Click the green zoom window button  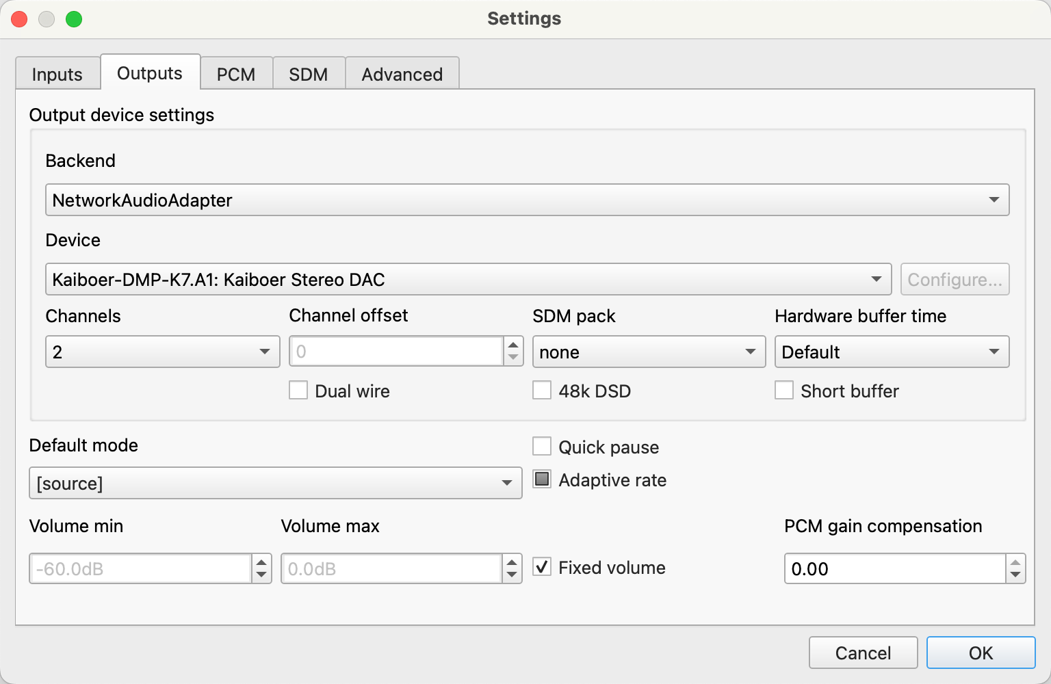click(x=74, y=19)
